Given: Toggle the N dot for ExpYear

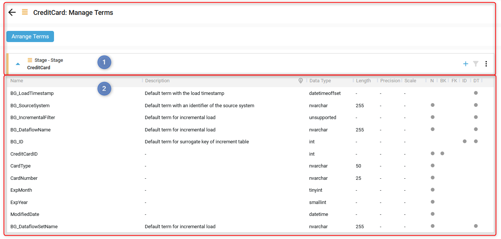Looking at the screenshot, I should (x=432, y=202).
